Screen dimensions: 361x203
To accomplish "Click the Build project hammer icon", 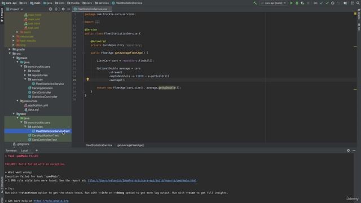I will (255, 3).
